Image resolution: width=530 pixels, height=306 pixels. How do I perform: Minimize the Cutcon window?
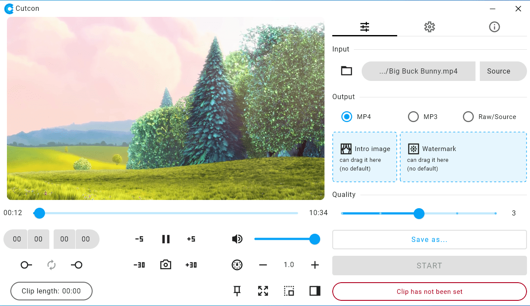coord(493,9)
